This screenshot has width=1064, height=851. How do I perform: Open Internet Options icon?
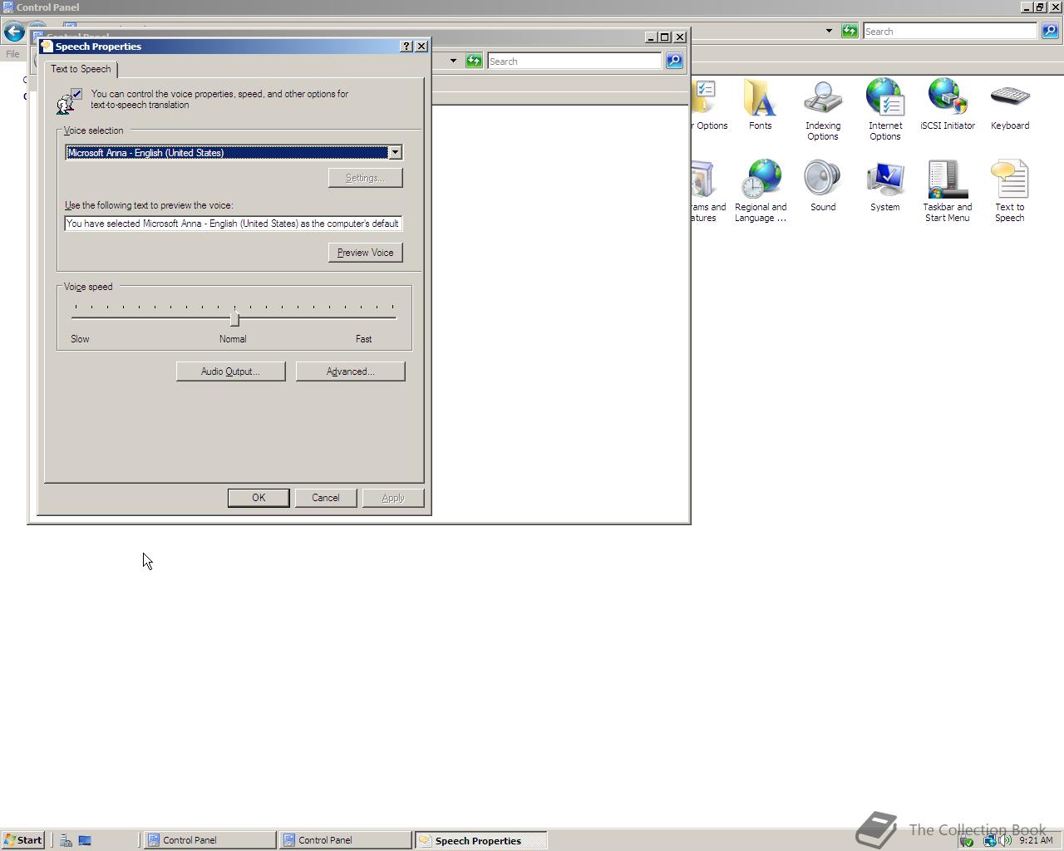coord(884,110)
